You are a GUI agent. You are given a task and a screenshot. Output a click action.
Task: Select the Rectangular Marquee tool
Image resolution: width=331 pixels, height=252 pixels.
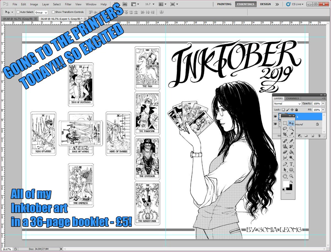point(285,123)
